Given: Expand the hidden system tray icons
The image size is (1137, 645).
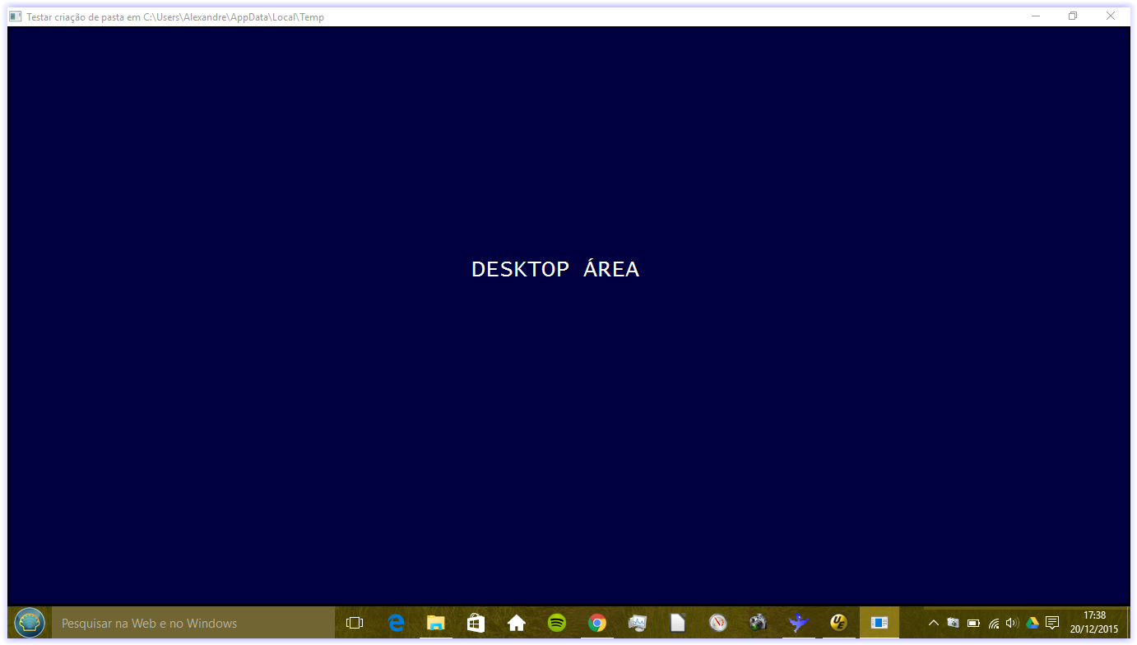Looking at the screenshot, I should coord(933,623).
